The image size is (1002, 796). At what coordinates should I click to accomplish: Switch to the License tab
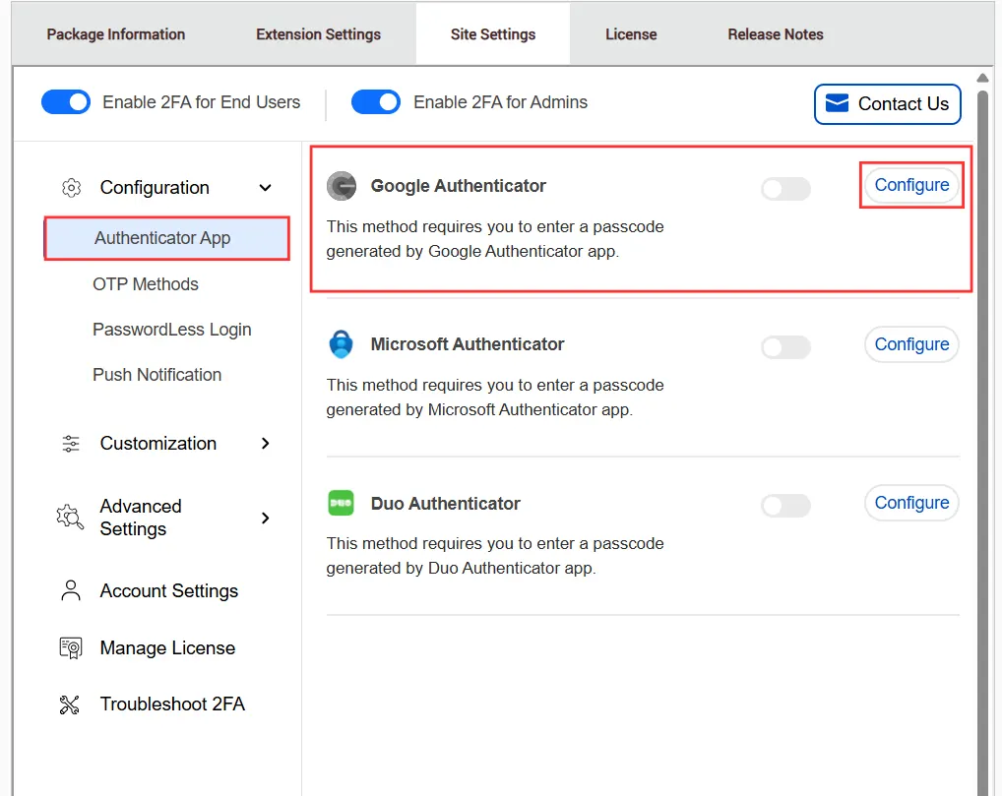point(631,33)
